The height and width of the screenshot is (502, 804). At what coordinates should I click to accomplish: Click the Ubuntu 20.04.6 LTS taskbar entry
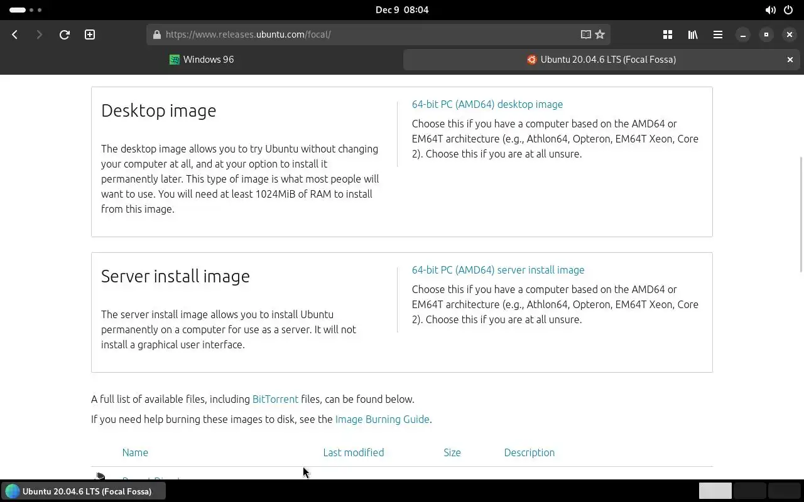84,491
